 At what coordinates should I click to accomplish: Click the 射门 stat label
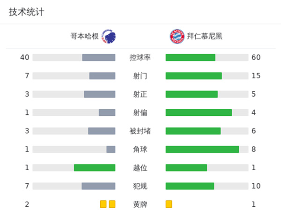[140, 76]
